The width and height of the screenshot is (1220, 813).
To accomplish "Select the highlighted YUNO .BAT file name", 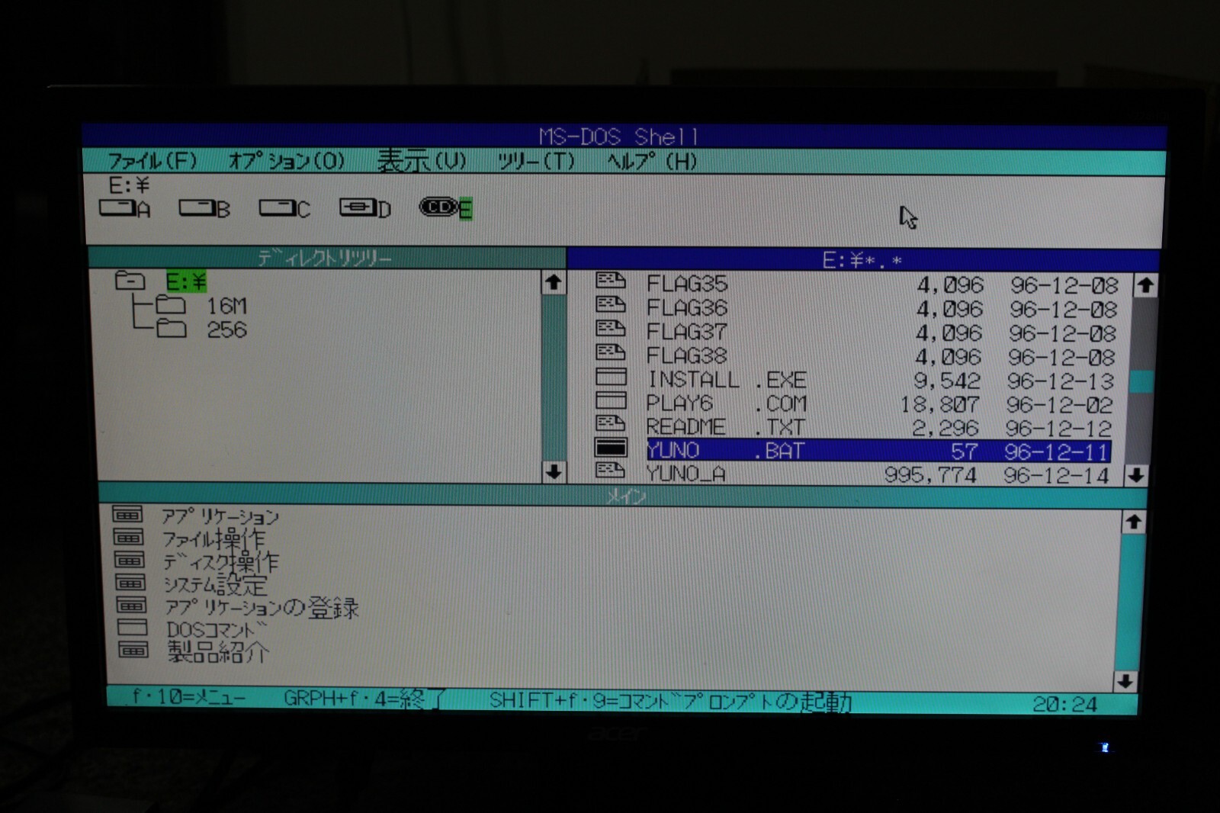I will coord(726,451).
